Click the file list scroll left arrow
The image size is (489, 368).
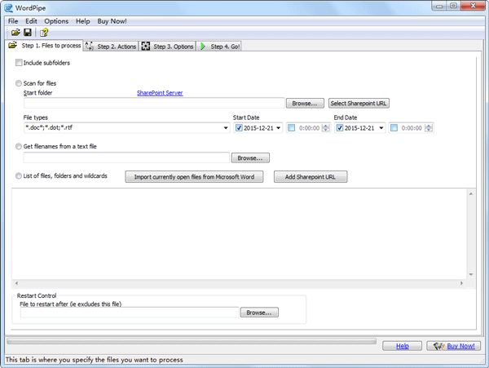tap(16, 283)
